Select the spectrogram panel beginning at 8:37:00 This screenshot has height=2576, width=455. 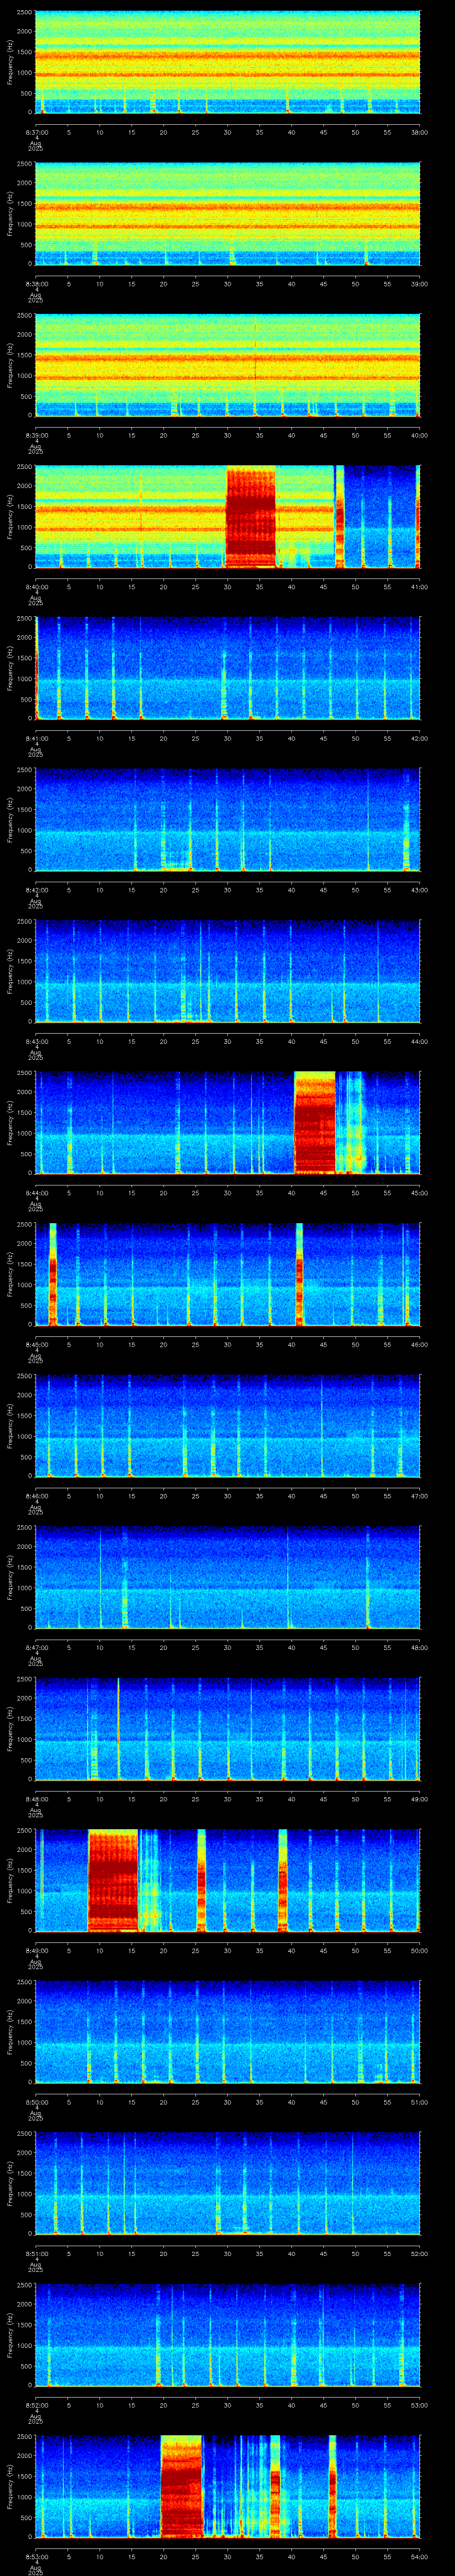pos(228,62)
